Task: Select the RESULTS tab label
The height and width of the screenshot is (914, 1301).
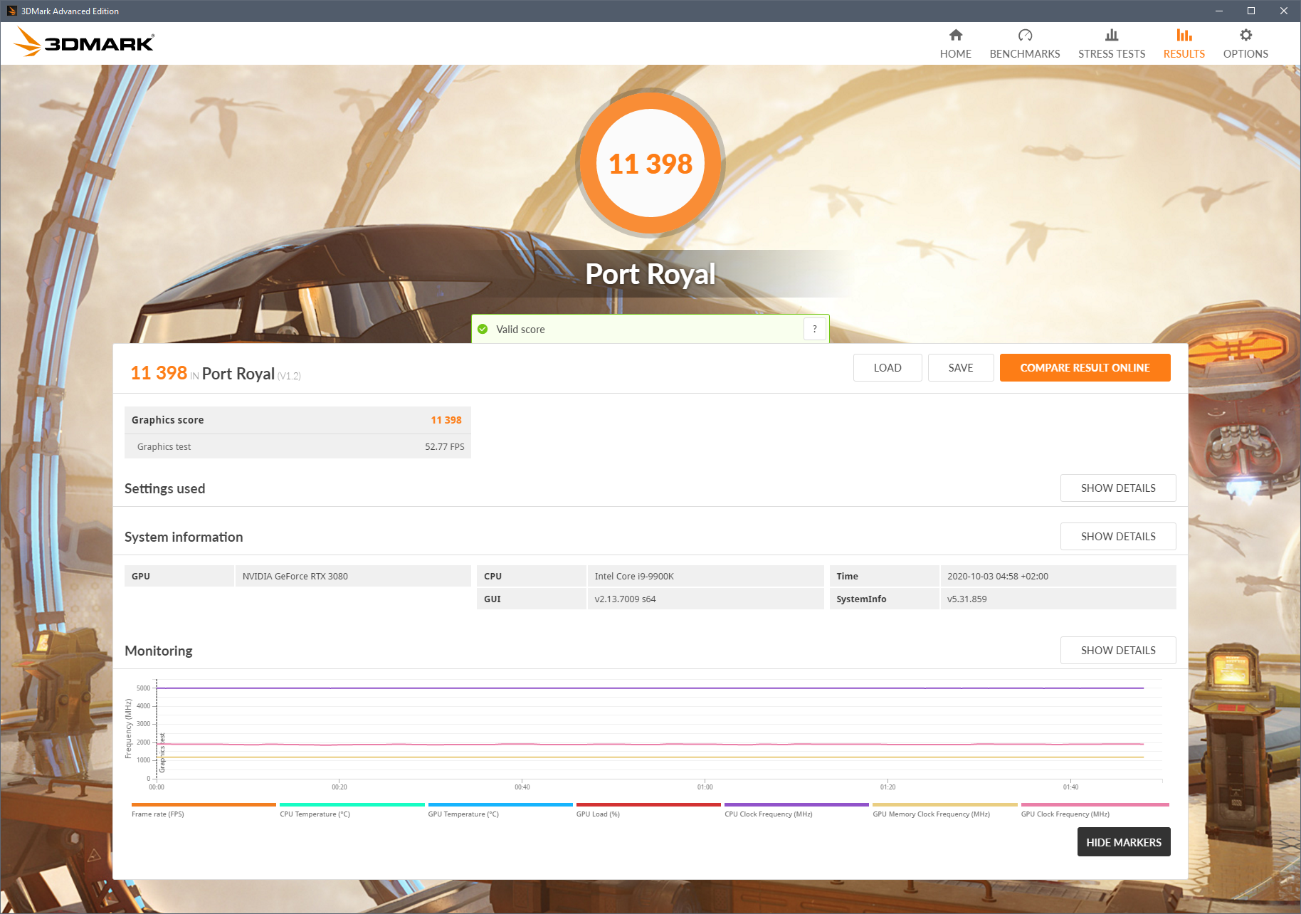Action: click(x=1184, y=54)
